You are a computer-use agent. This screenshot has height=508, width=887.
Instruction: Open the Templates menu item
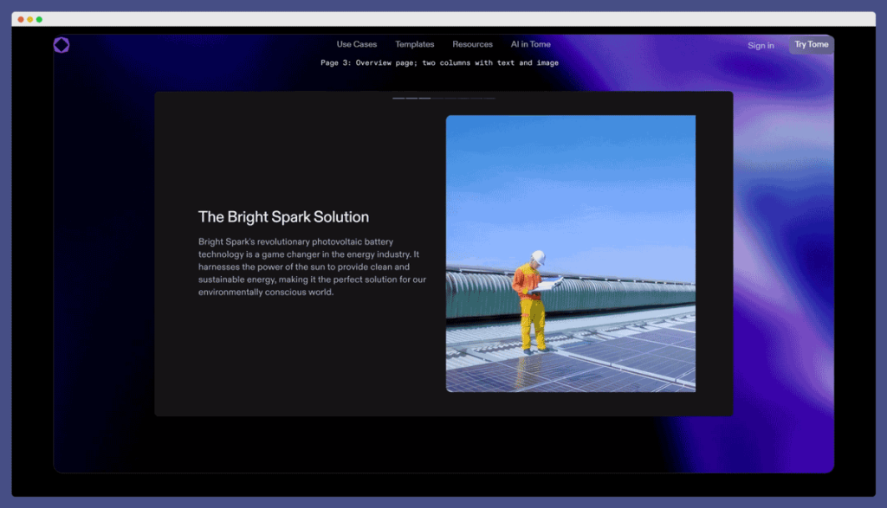tap(415, 44)
